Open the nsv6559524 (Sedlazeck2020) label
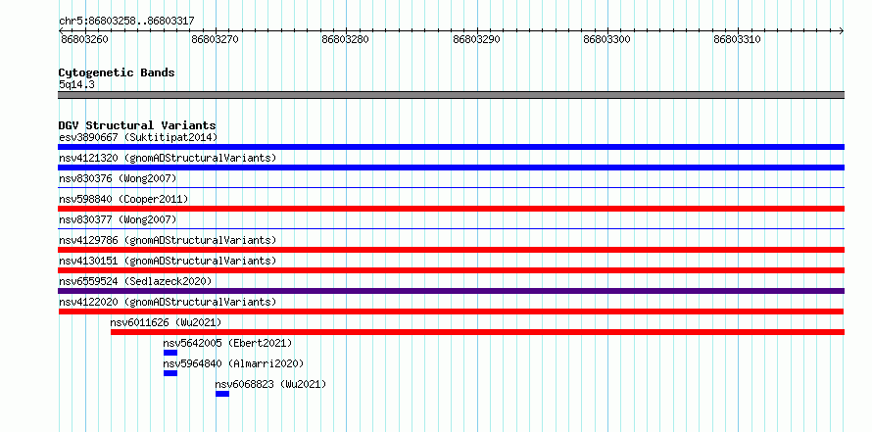Viewport: 872px width, 432px height. click(135, 281)
